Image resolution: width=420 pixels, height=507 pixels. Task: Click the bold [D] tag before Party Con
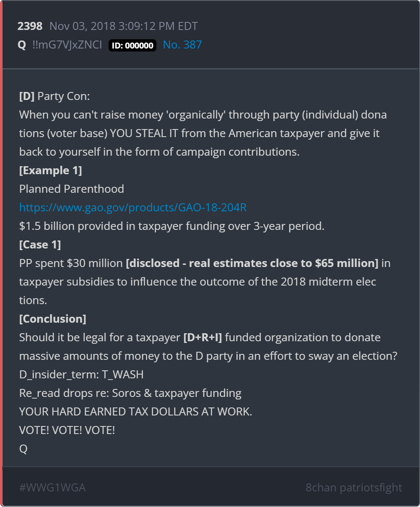click(27, 96)
